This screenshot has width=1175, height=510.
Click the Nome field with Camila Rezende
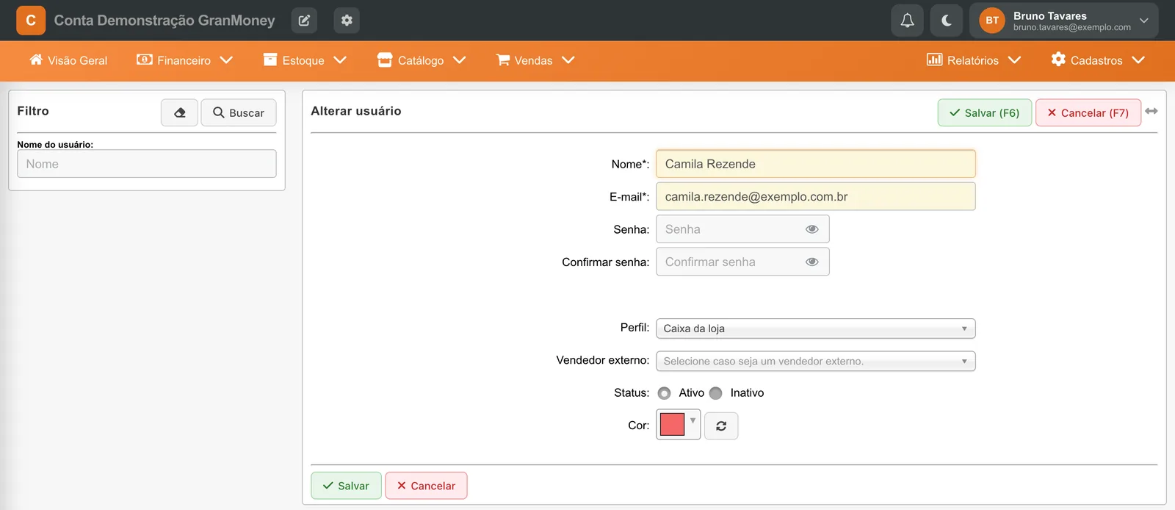point(816,164)
